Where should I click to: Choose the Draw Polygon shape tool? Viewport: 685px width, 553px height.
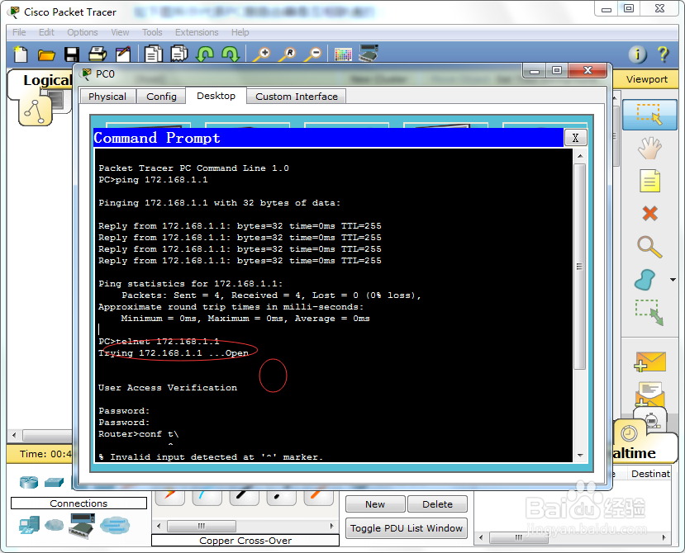pyautogui.click(x=645, y=280)
